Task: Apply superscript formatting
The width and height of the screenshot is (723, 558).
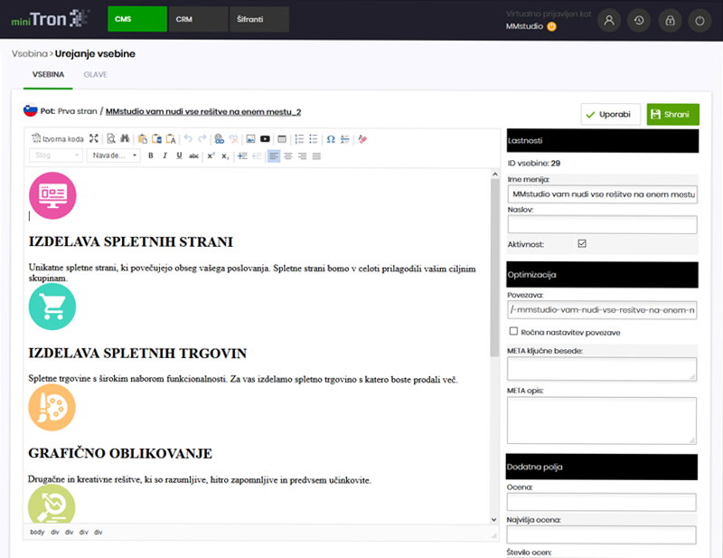Action: (211, 156)
